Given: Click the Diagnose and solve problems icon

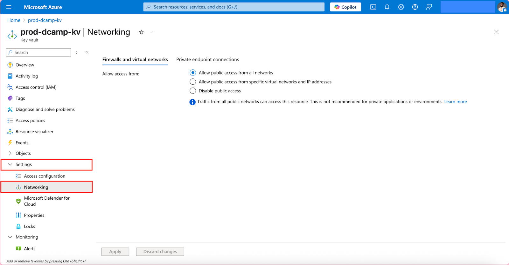Looking at the screenshot, I should [x=10, y=109].
